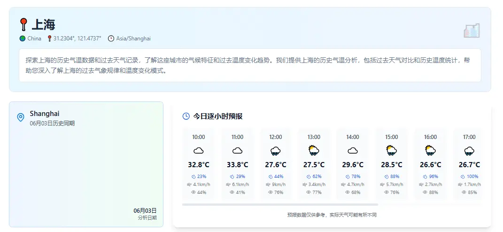Image resolution: width=503 pixels, height=232 pixels.
Task: Click the 13:00 hour label
Action: (314, 137)
